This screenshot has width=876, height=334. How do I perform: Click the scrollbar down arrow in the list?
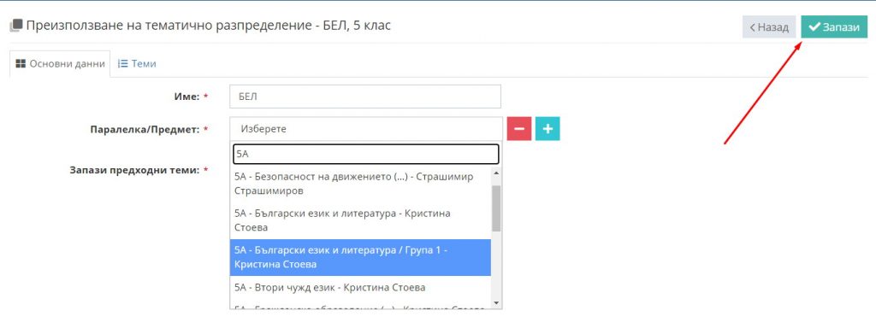click(496, 302)
